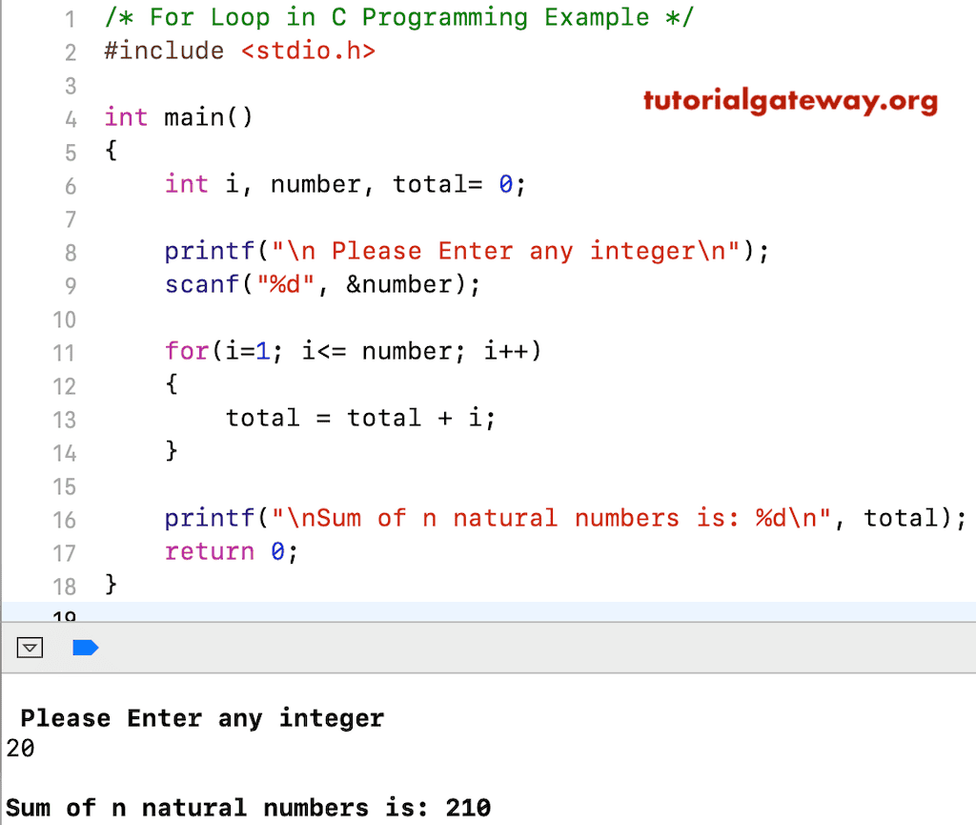Click line number 11 to mark the for loop
This screenshot has width=976, height=825.
(x=64, y=352)
